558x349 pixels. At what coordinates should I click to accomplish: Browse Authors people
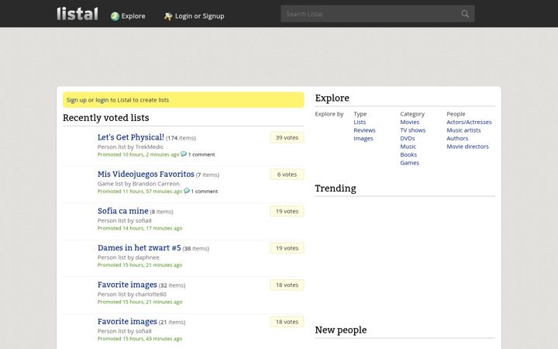point(457,139)
